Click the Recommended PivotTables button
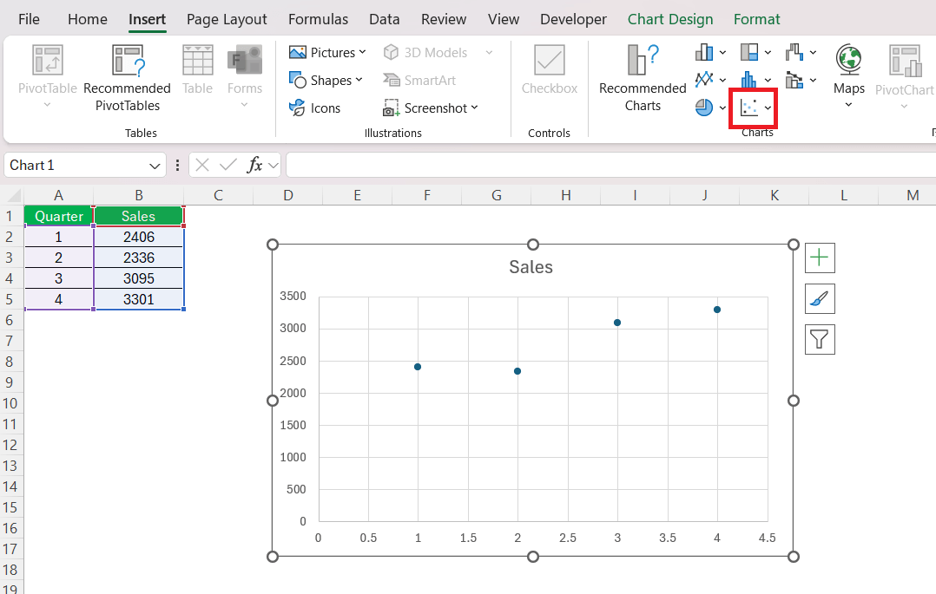Image resolution: width=936 pixels, height=594 pixels. (127, 77)
